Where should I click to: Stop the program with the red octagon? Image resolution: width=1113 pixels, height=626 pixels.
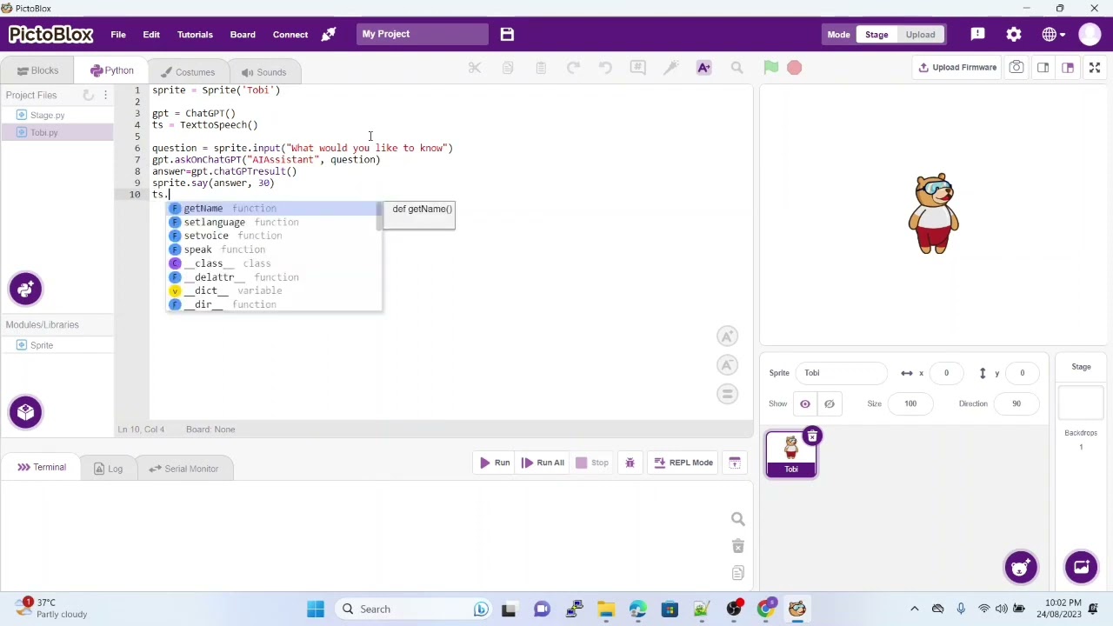(x=794, y=67)
